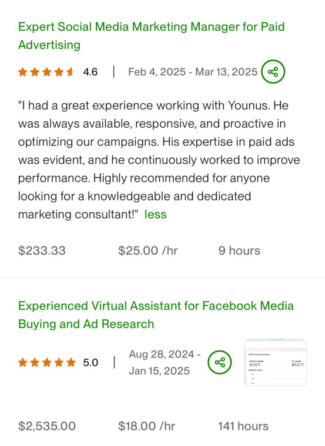The image size is (325, 446).
Task: Click the 9 hours worked label
Action: tap(239, 250)
